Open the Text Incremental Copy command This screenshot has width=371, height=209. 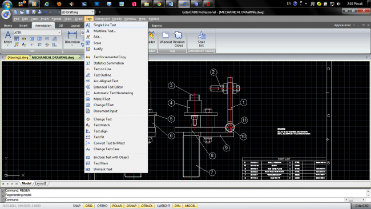pyautogui.click(x=116, y=57)
